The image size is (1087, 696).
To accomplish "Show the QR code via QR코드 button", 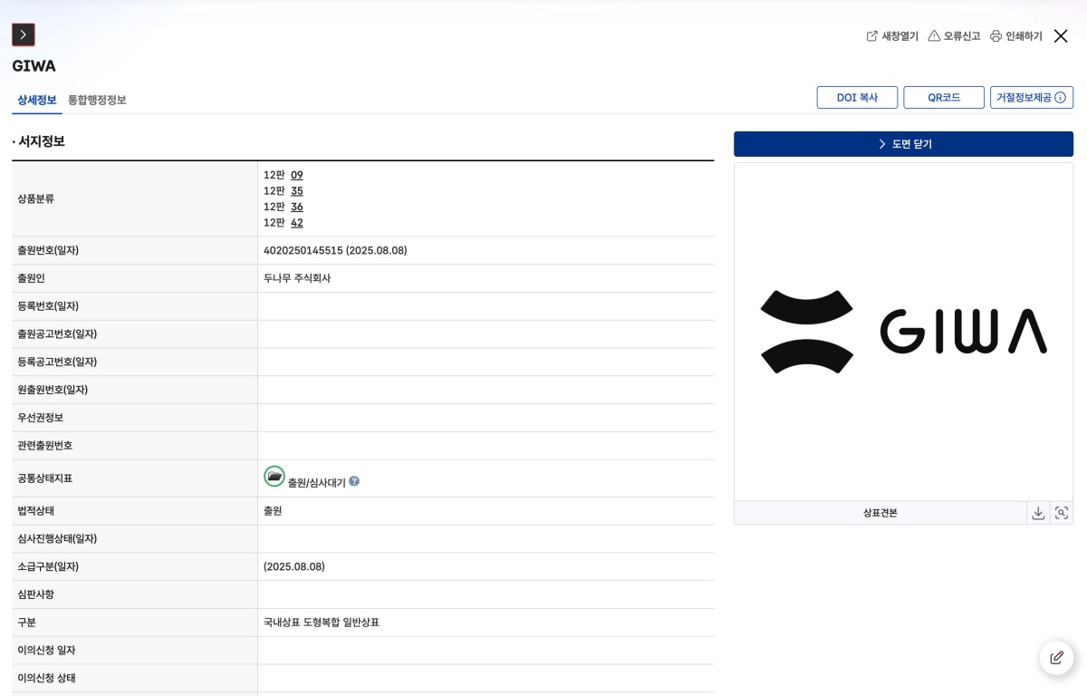I will 944,98.
